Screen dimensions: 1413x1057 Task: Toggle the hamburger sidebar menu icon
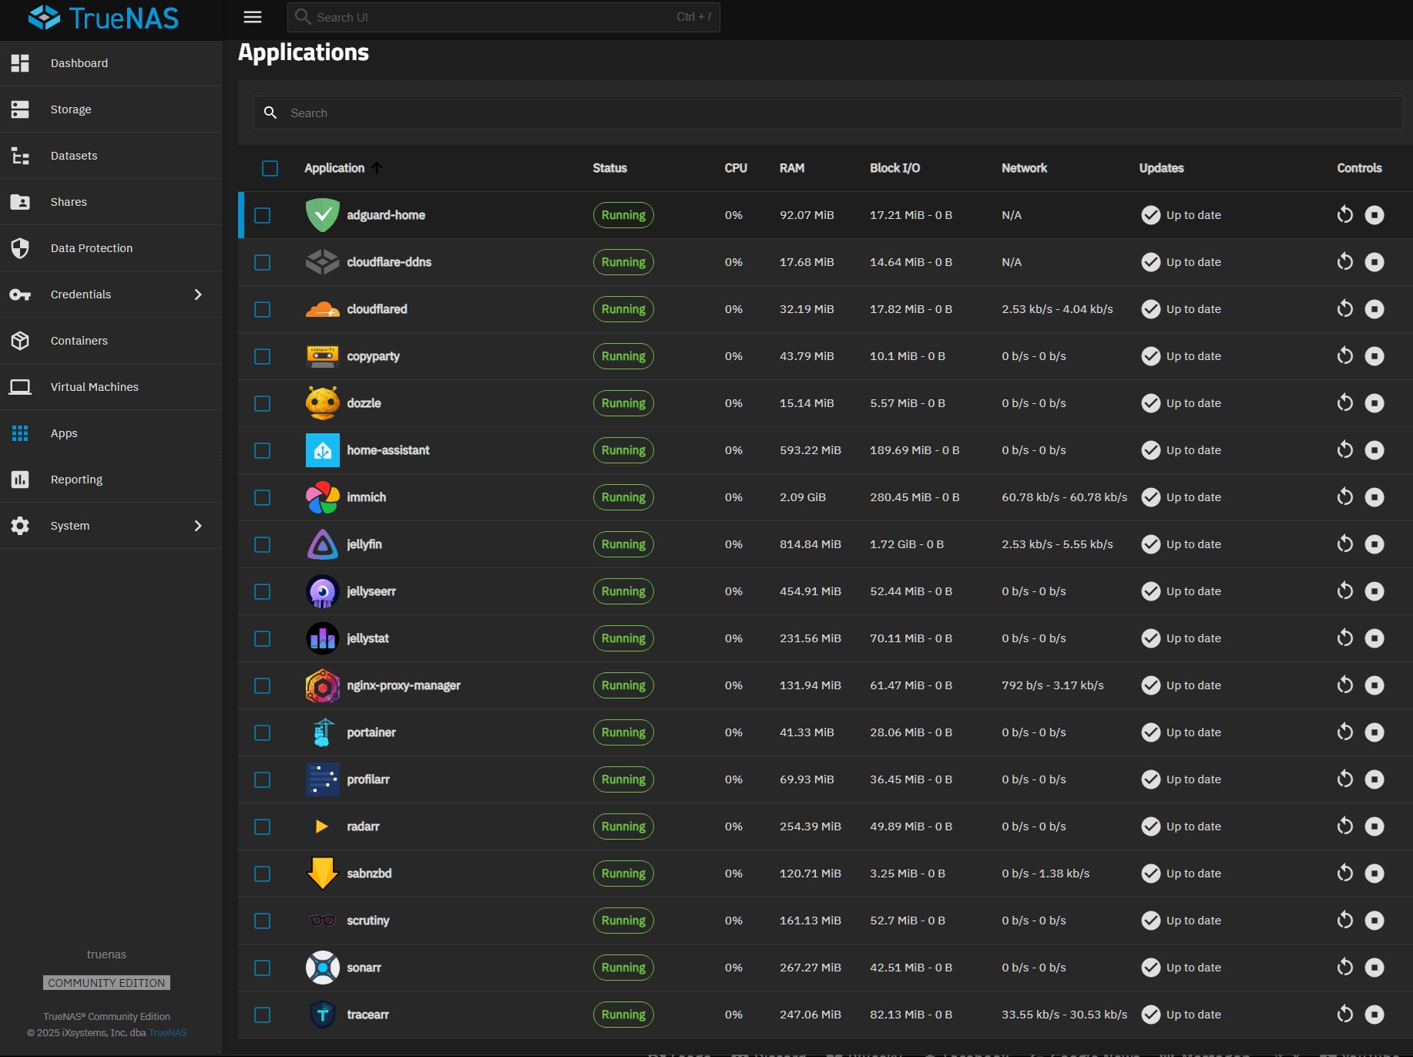click(x=253, y=17)
